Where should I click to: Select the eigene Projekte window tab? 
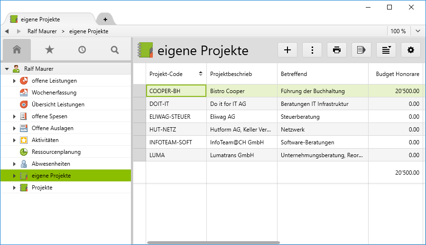(40, 19)
